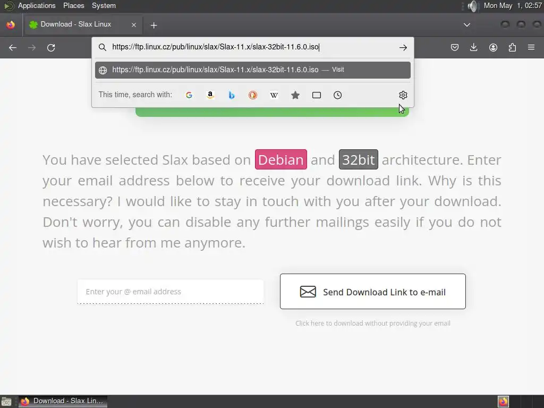Select the Download - Slax Linux tab
544x408 pixels.
tap(82, 24)
